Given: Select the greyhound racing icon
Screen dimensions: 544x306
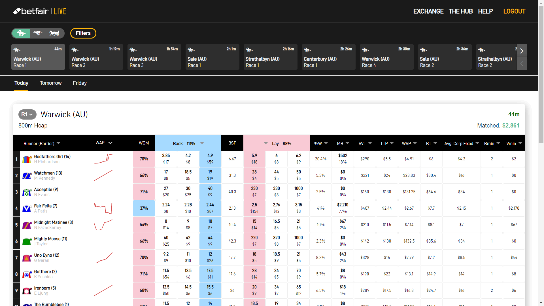Looking at the screenshot, I should click(x=38, y=33).
